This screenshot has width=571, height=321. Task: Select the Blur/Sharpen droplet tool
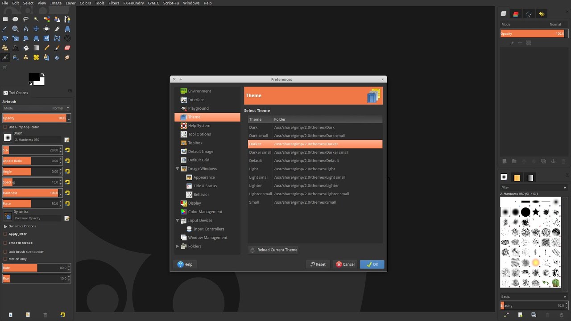[57, 58]
